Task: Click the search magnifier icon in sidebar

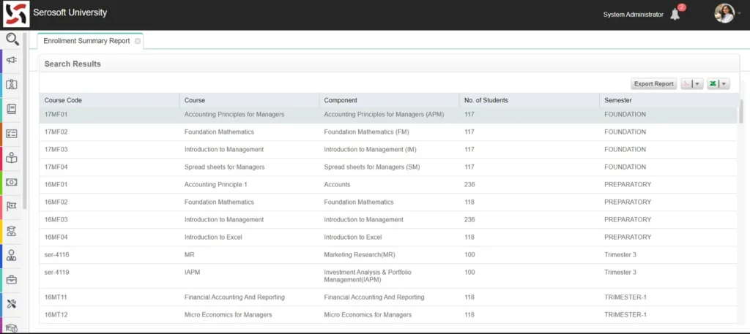Action: [x=12, y=39]
